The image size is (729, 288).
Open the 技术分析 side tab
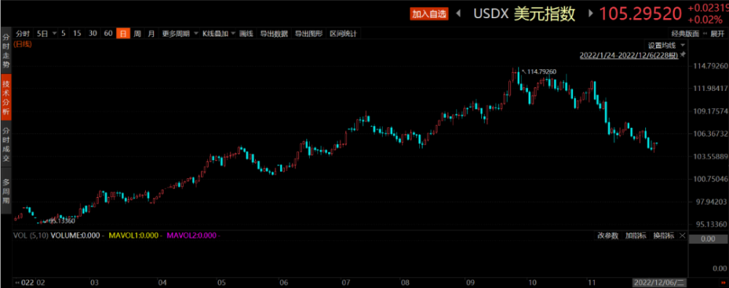[x=6, y=98]
